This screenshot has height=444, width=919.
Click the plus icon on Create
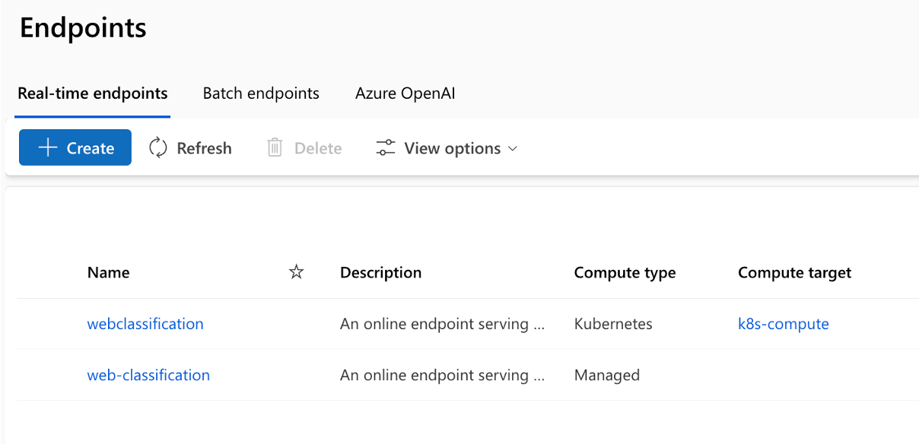[48, 147]
